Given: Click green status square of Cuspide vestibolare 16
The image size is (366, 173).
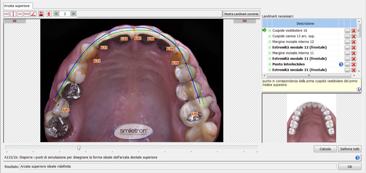Looking at the screenshot, I should 270,31.
